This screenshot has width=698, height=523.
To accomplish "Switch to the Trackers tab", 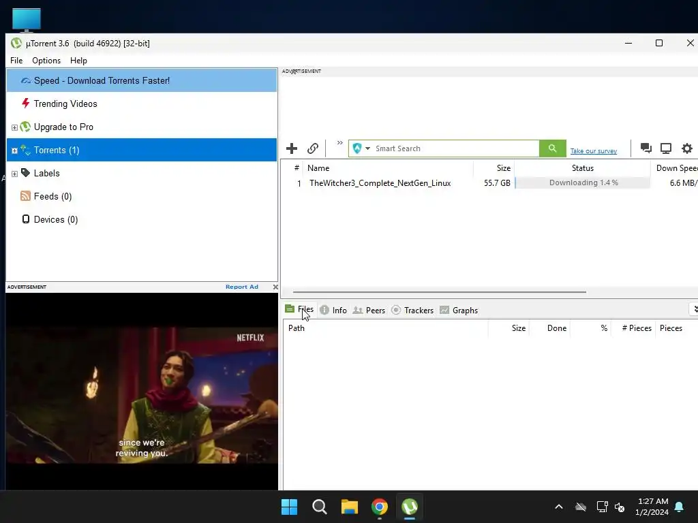I will coord(412,310).
